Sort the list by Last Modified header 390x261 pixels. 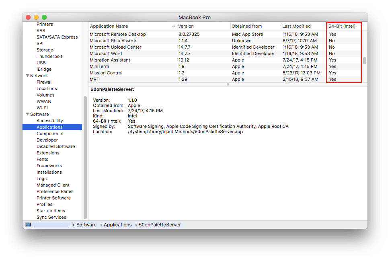(x=296, y=26)
